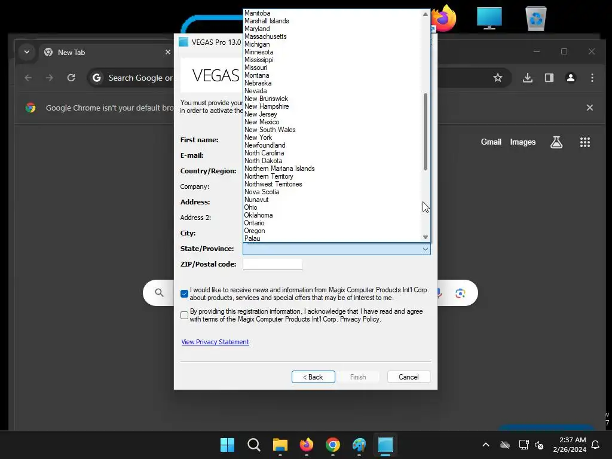Search by image with Google Lens icon
The height and width of the screenshot is (459, 612).
pyautogui.click(x=460, y=293)
